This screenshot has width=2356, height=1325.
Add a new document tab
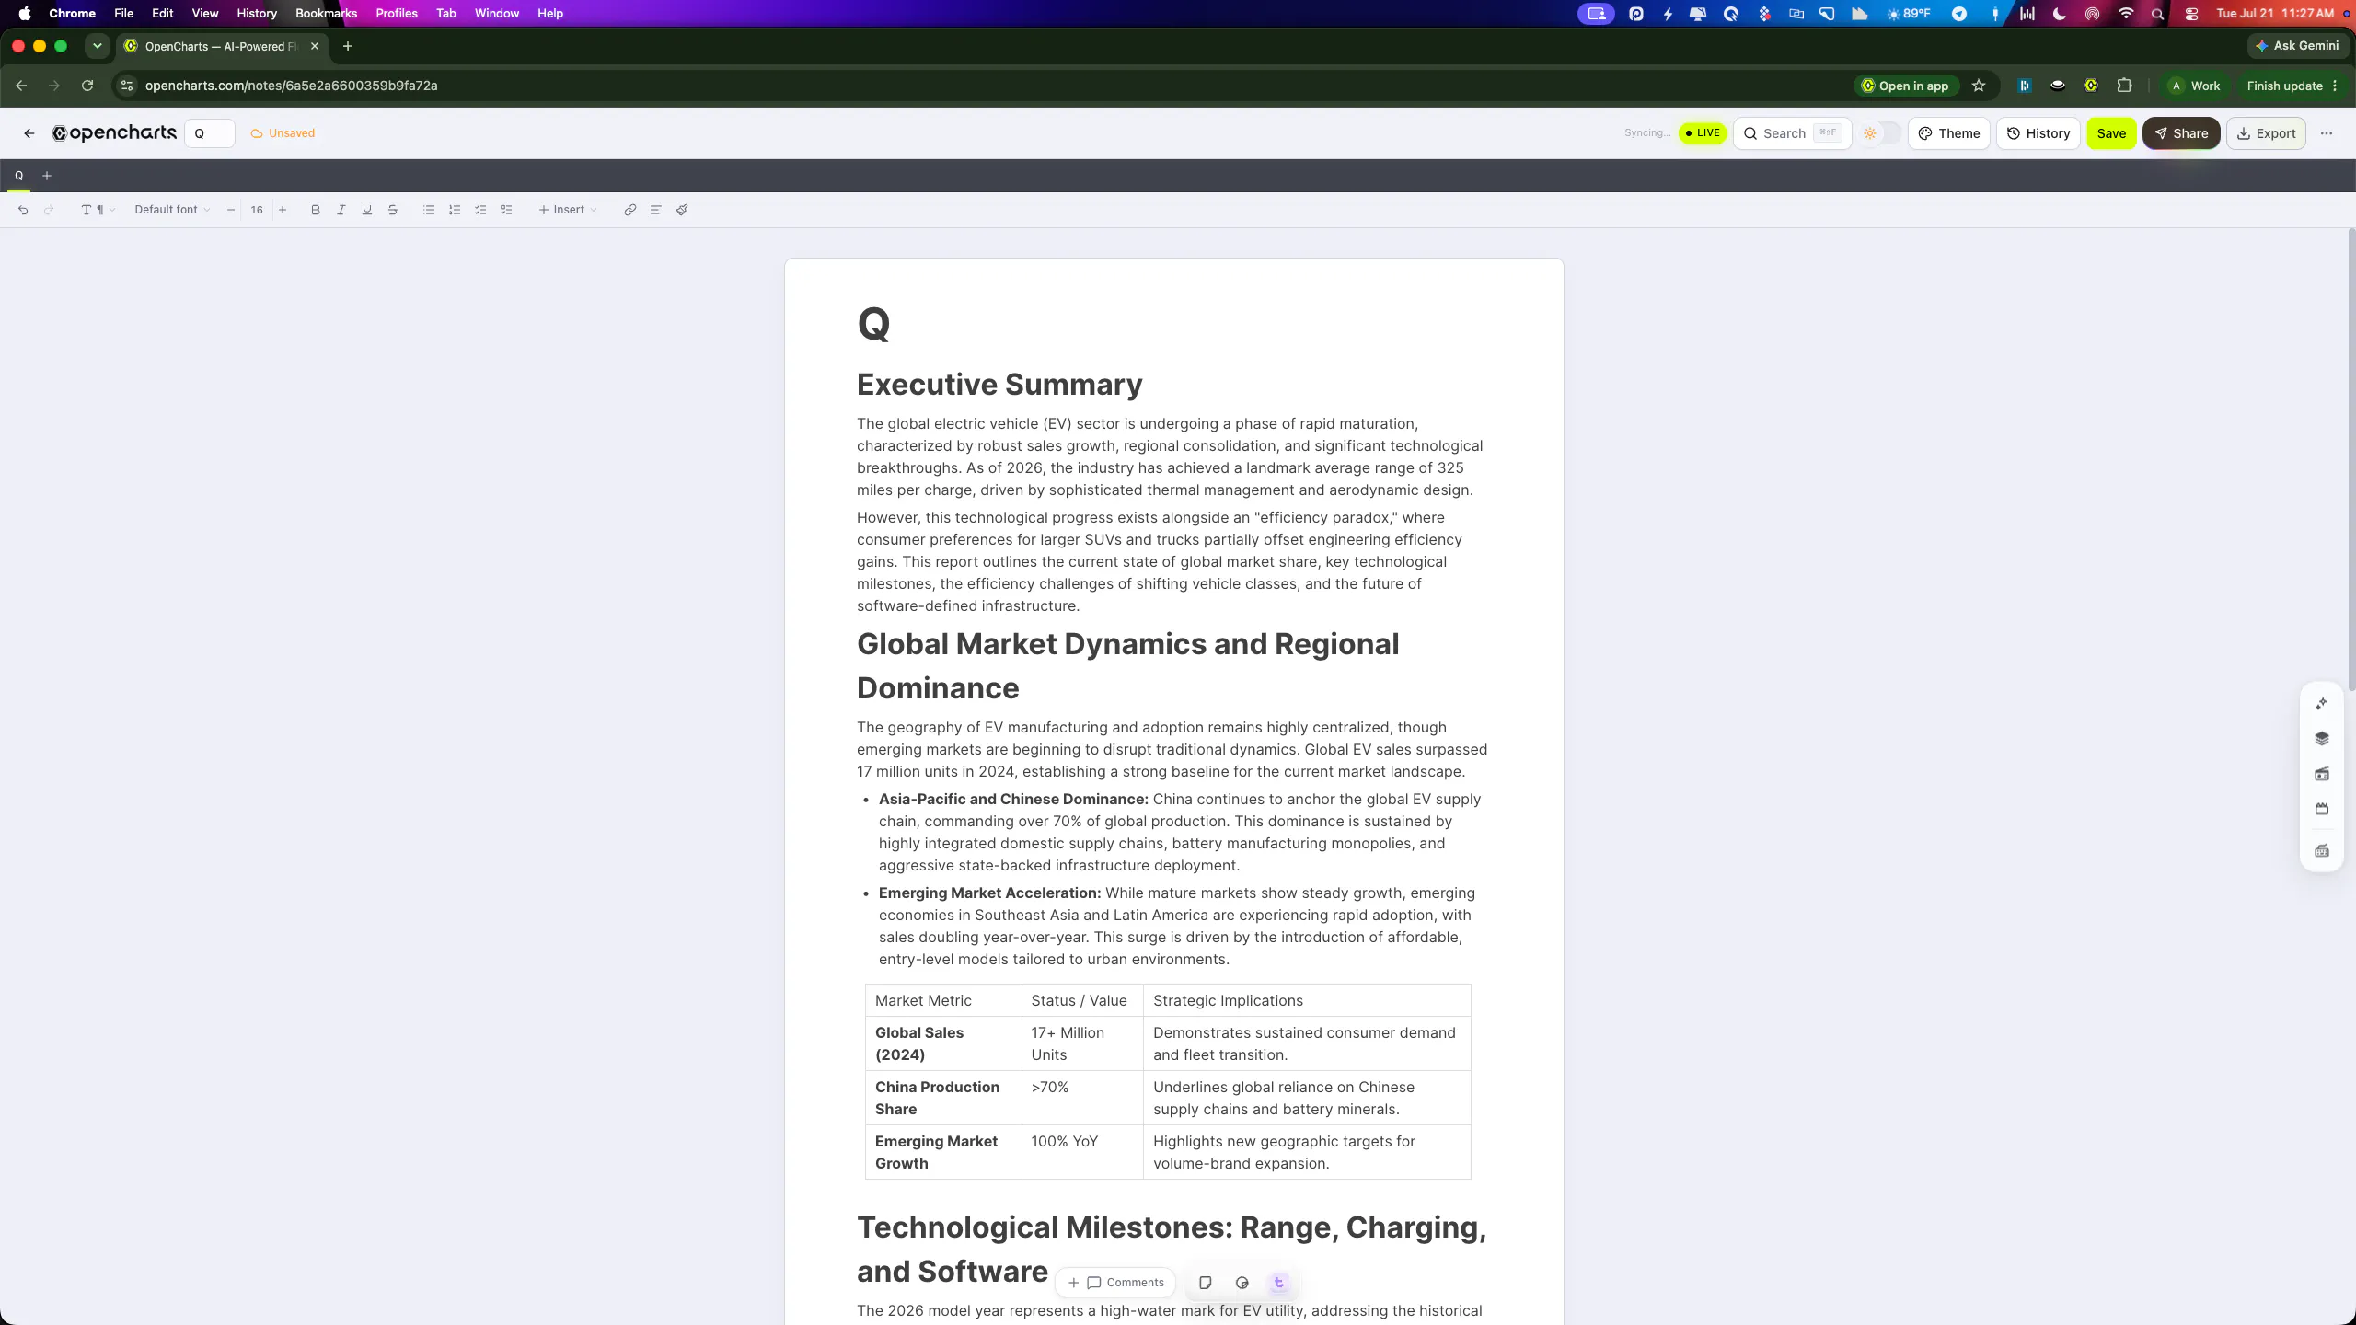coord(47,176)
